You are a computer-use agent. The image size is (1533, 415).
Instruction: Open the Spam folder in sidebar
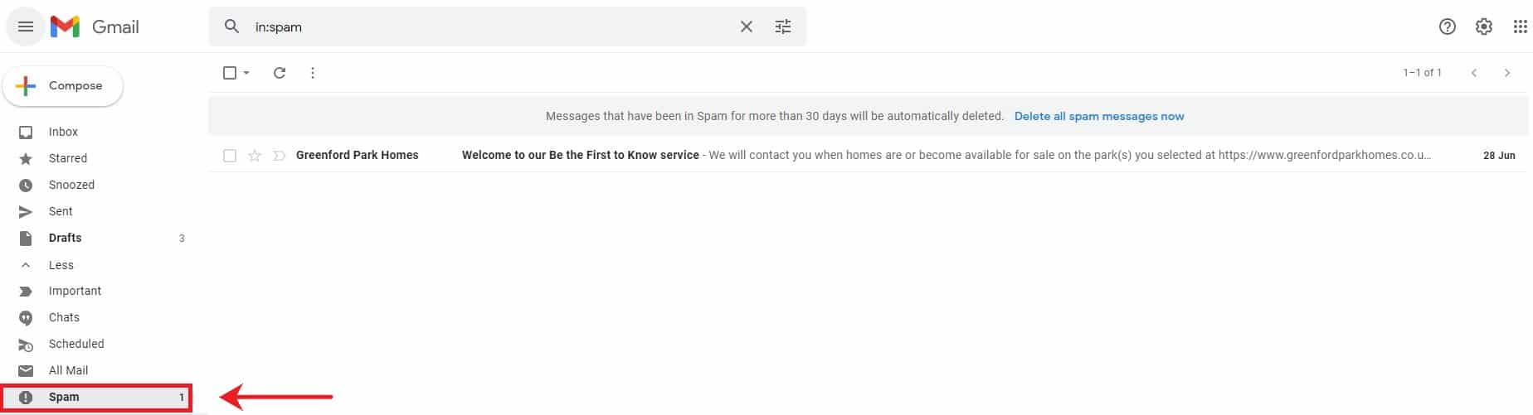(64, 397)
